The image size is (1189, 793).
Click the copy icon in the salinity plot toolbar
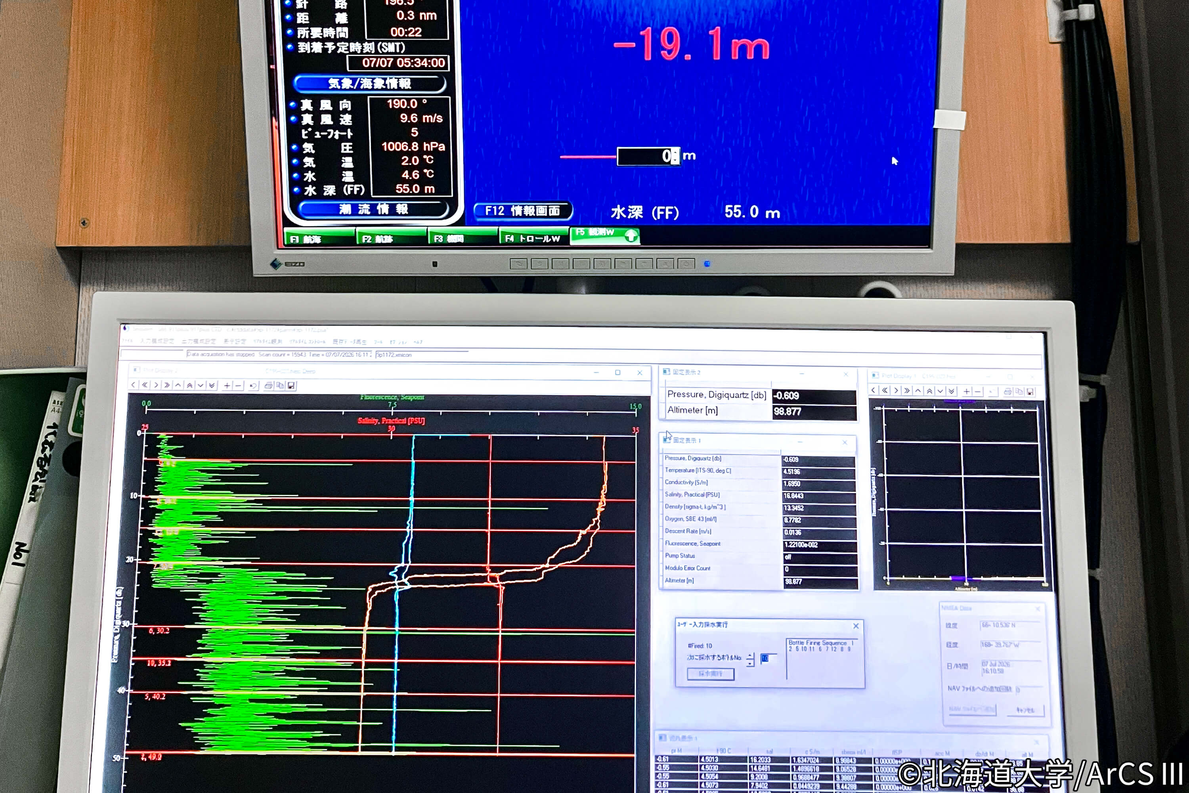[x=280, y=385]
